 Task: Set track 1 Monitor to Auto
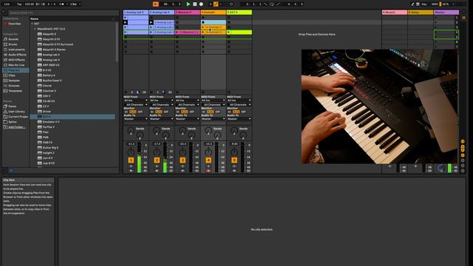point(133,112)
